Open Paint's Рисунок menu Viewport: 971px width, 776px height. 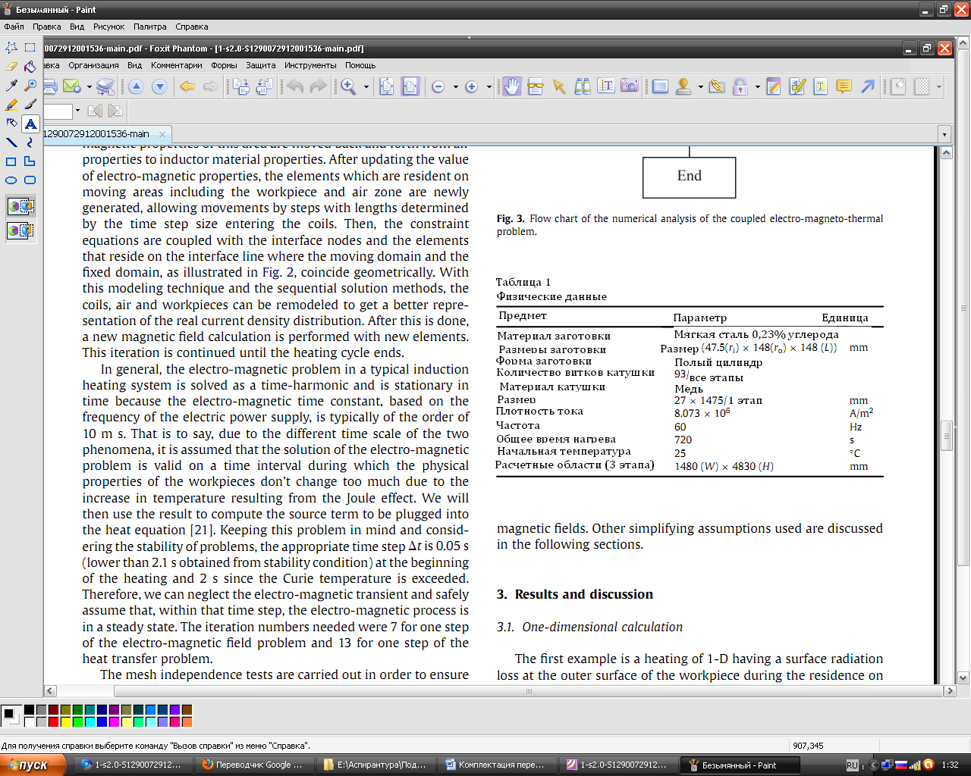click(109, 27)
